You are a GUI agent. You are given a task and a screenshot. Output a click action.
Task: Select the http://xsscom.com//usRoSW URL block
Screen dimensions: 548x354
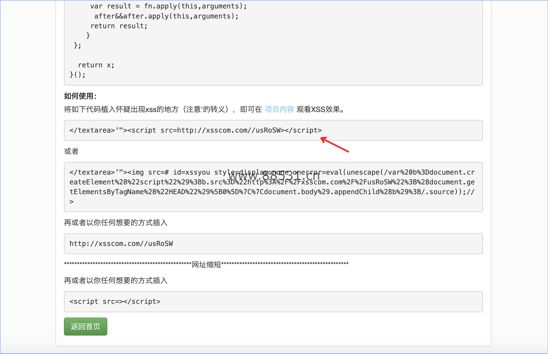(273, 244)
